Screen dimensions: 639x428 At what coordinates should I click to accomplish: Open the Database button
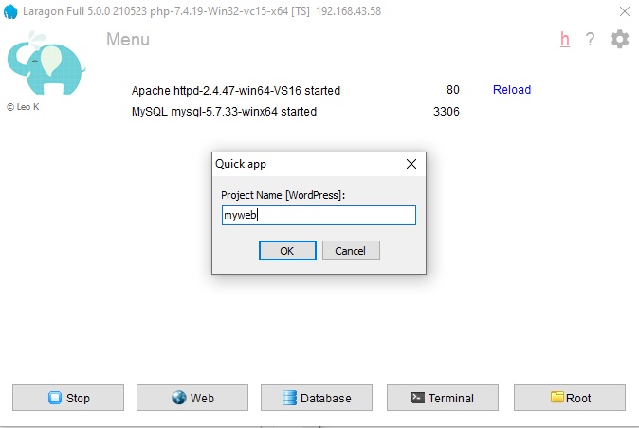point(317,398)
